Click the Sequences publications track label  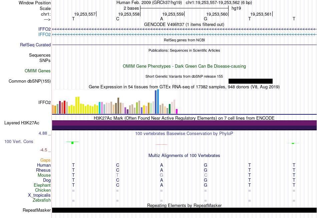[40, 55]
